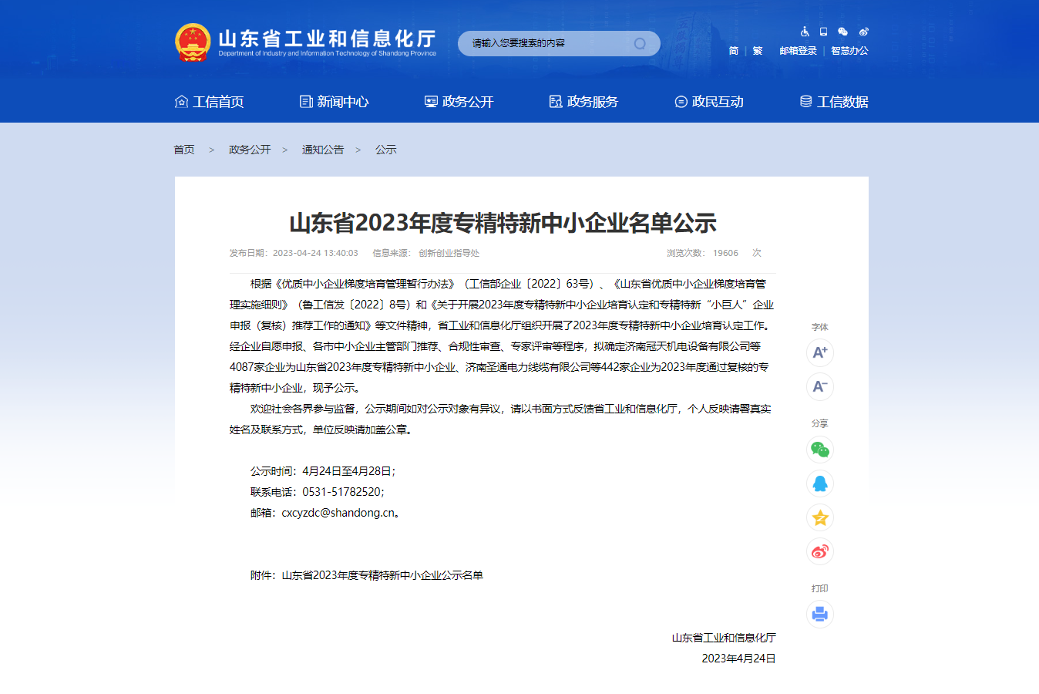This screenshot has height=694, width=1039.
Task: Decrease font size with A− button
Action: (820, 386)
